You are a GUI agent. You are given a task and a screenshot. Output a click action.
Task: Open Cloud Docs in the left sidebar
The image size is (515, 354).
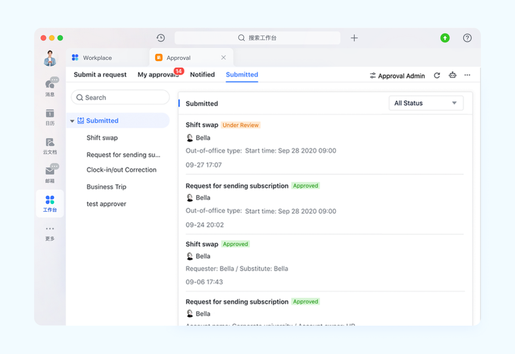tap(50, 145)
